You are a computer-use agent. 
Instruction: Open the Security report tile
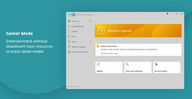pyautogui.click(x=167, y=67)
